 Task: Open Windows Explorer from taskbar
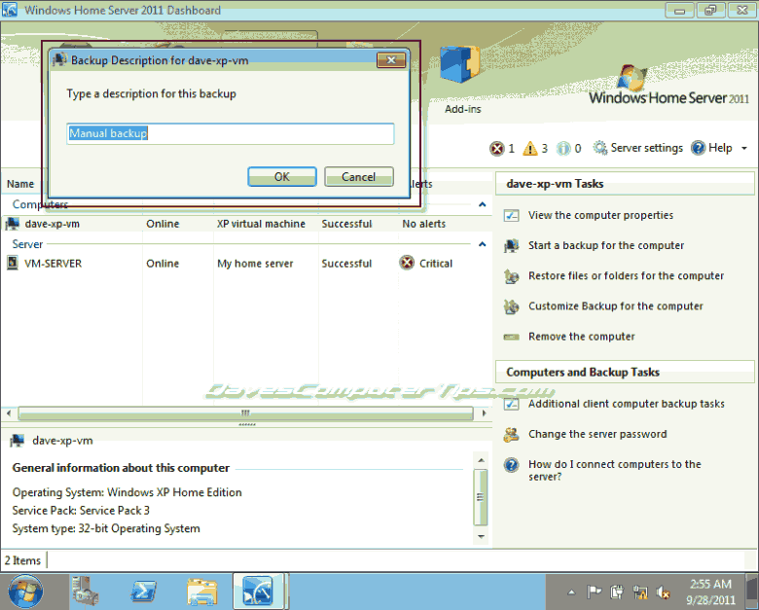tap(202, 592)
